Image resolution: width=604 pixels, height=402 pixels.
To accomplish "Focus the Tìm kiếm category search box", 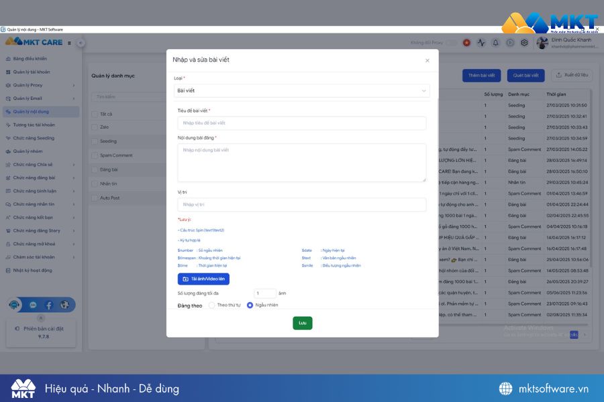I will pyautogui.click(x=129, y=97).
